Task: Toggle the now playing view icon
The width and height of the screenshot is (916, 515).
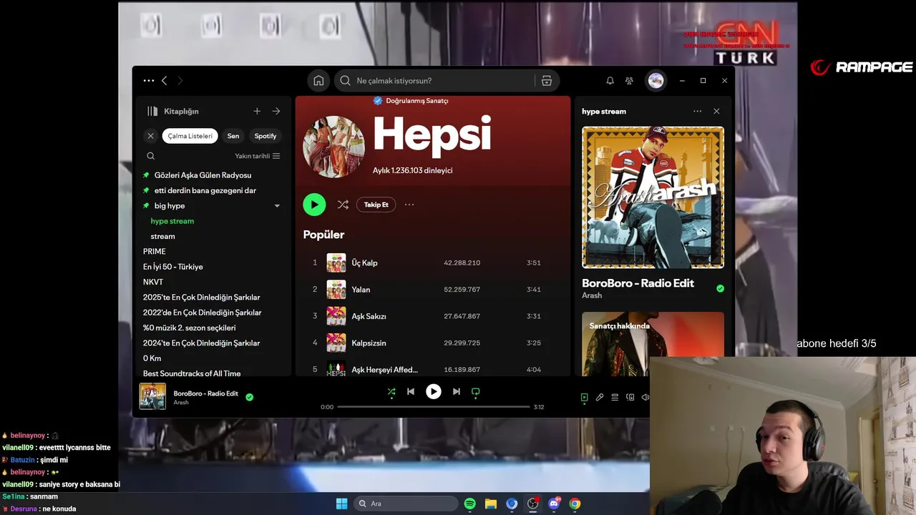Action: pyautogui.click(x=584, y=397)
